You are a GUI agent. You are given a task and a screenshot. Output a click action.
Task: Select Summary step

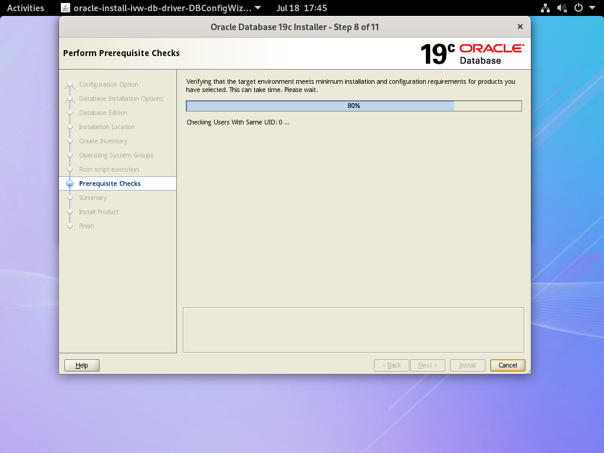(93, 198)
